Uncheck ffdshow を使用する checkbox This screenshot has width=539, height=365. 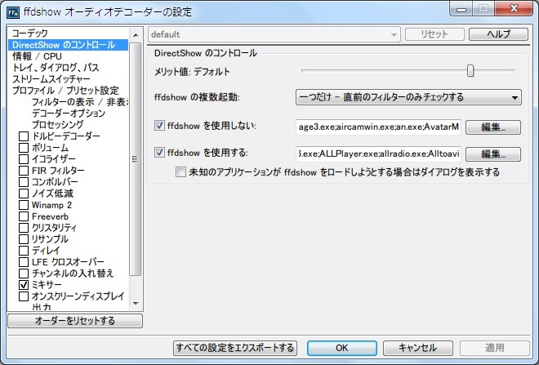tap(159, 152)
